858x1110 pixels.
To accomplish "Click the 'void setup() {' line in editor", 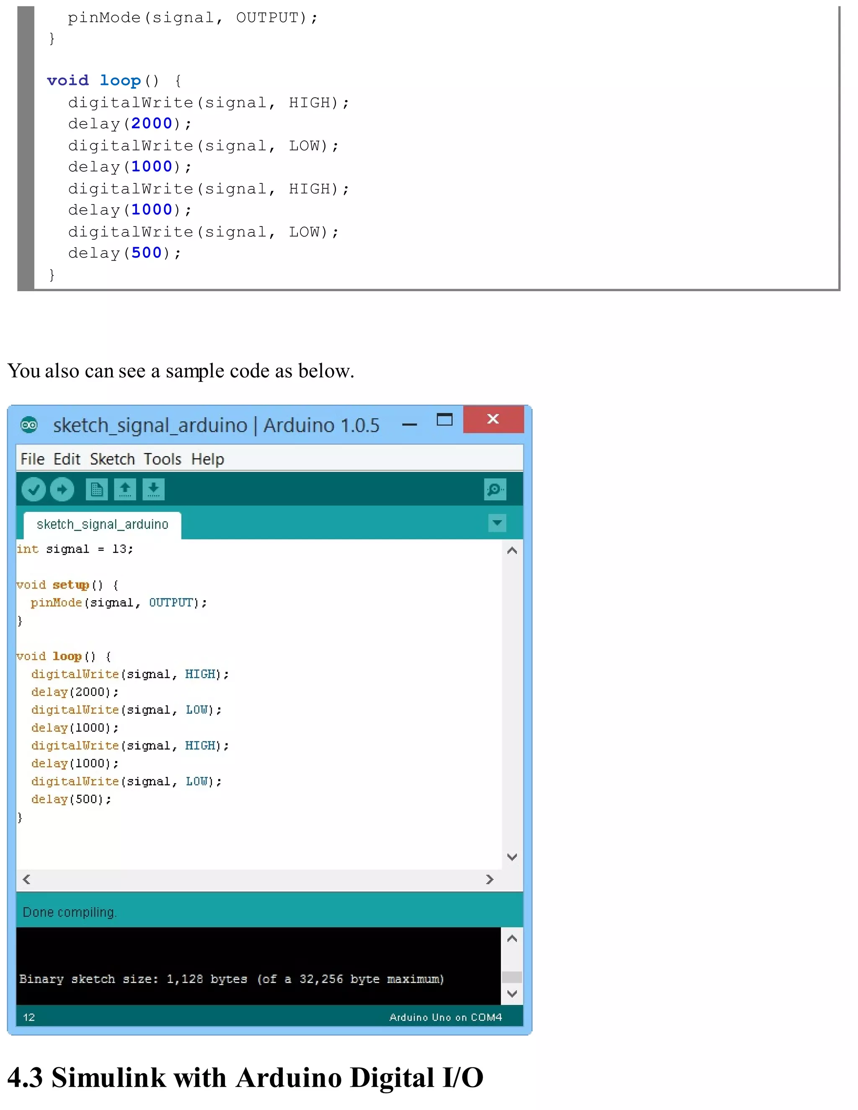I will tap(67, 585).
